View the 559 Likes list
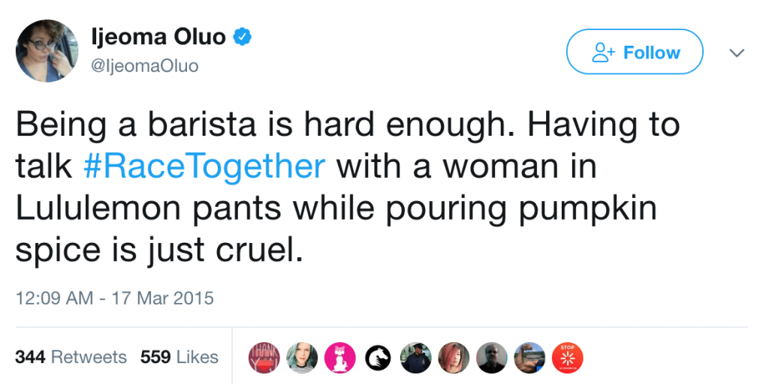This screenshot has width=769, height=384. click(179, 357)
